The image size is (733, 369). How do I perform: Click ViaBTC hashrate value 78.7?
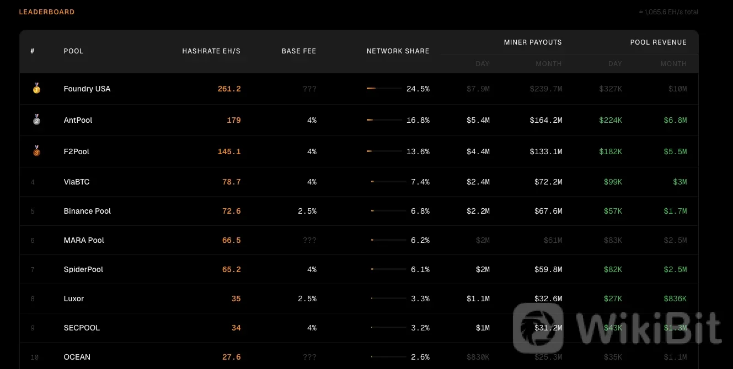click(x=232, y=182)
